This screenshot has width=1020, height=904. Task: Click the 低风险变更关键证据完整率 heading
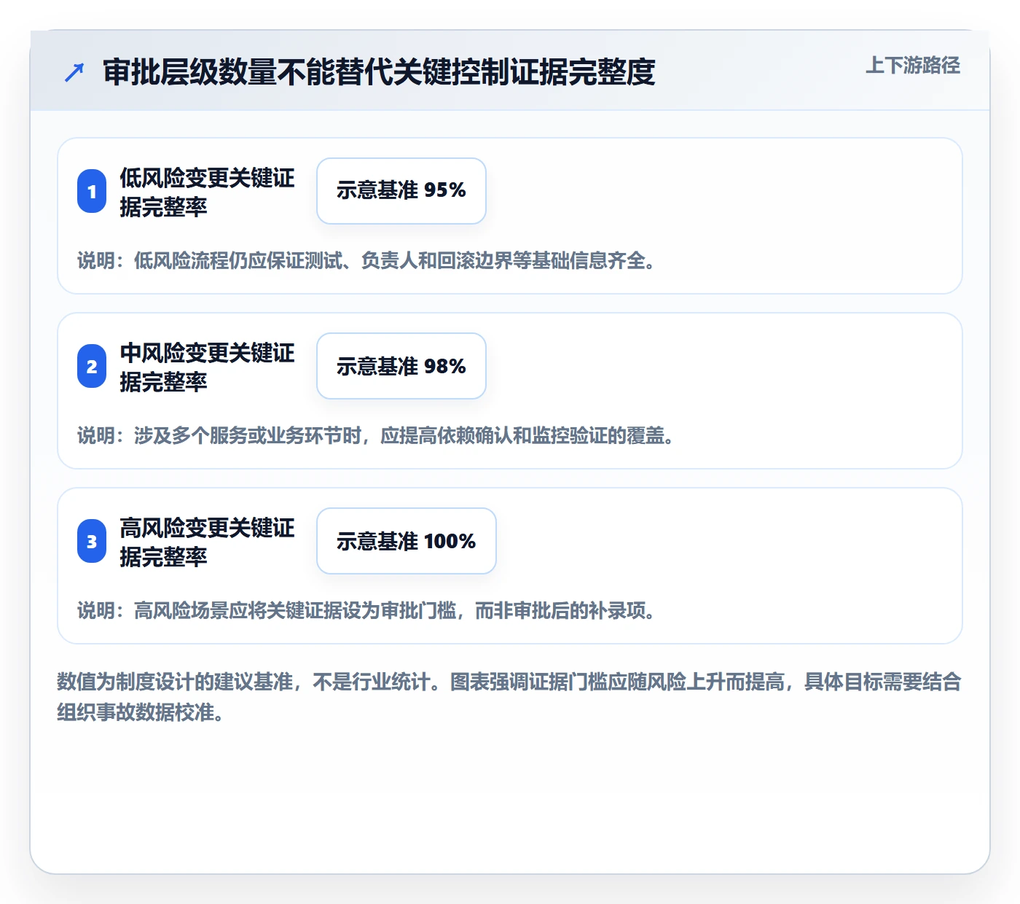click(207, 192)
